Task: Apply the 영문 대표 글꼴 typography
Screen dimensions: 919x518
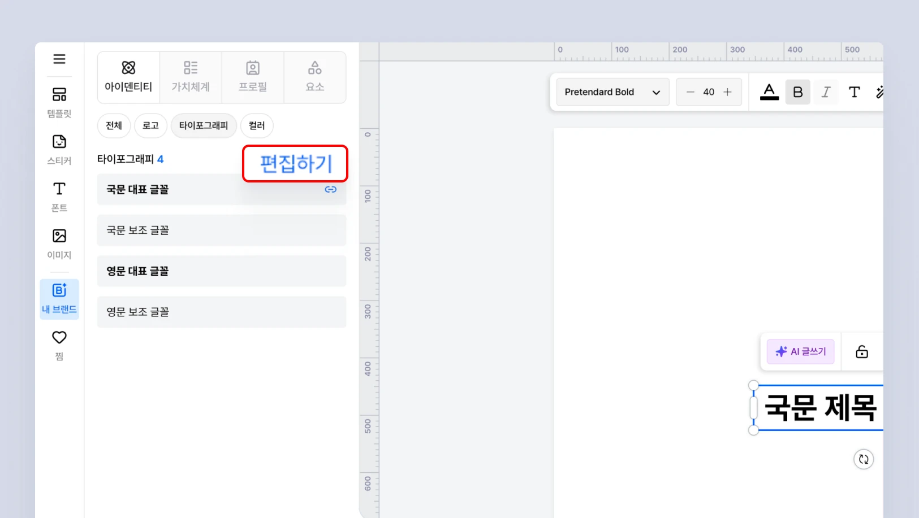Action: coord(222,271)
